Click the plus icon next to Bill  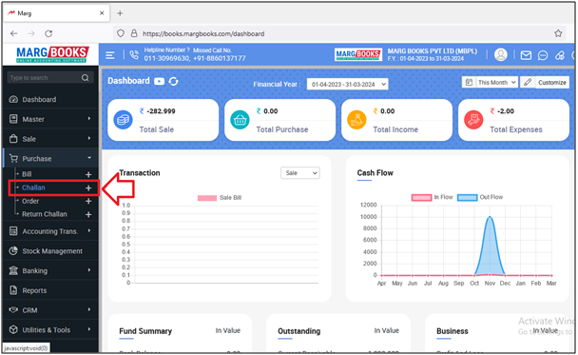pos(88,174)
